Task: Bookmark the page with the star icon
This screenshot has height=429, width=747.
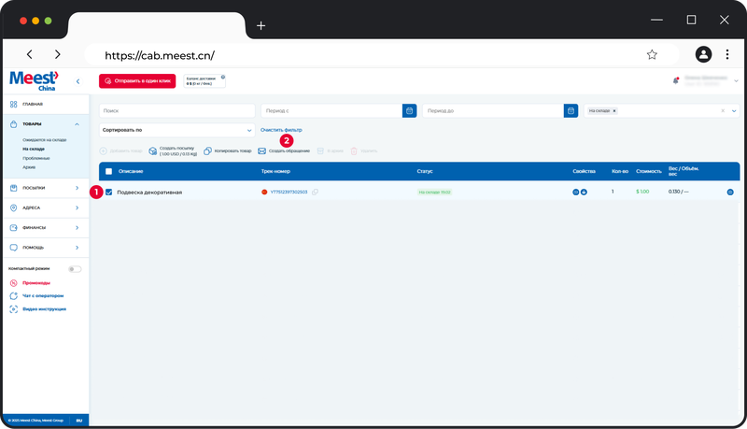Action: [x=652, y=54]
